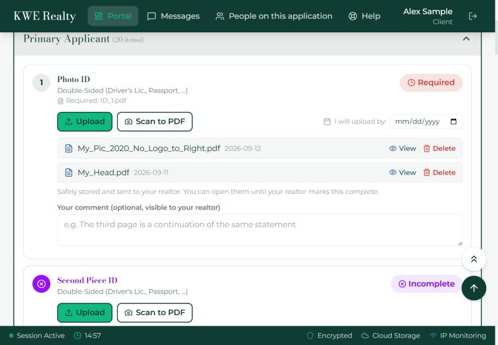Click the Photo ID upload-by date field
This screenshot has width=498, height=345.
tap(426, 121)
